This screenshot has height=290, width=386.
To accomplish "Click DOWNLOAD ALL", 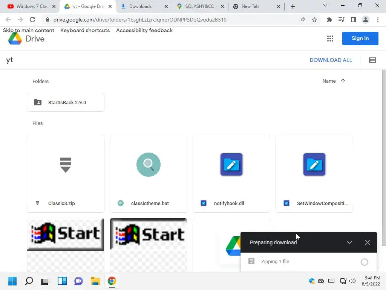I will pyautogui.click(x=331, y=60).
